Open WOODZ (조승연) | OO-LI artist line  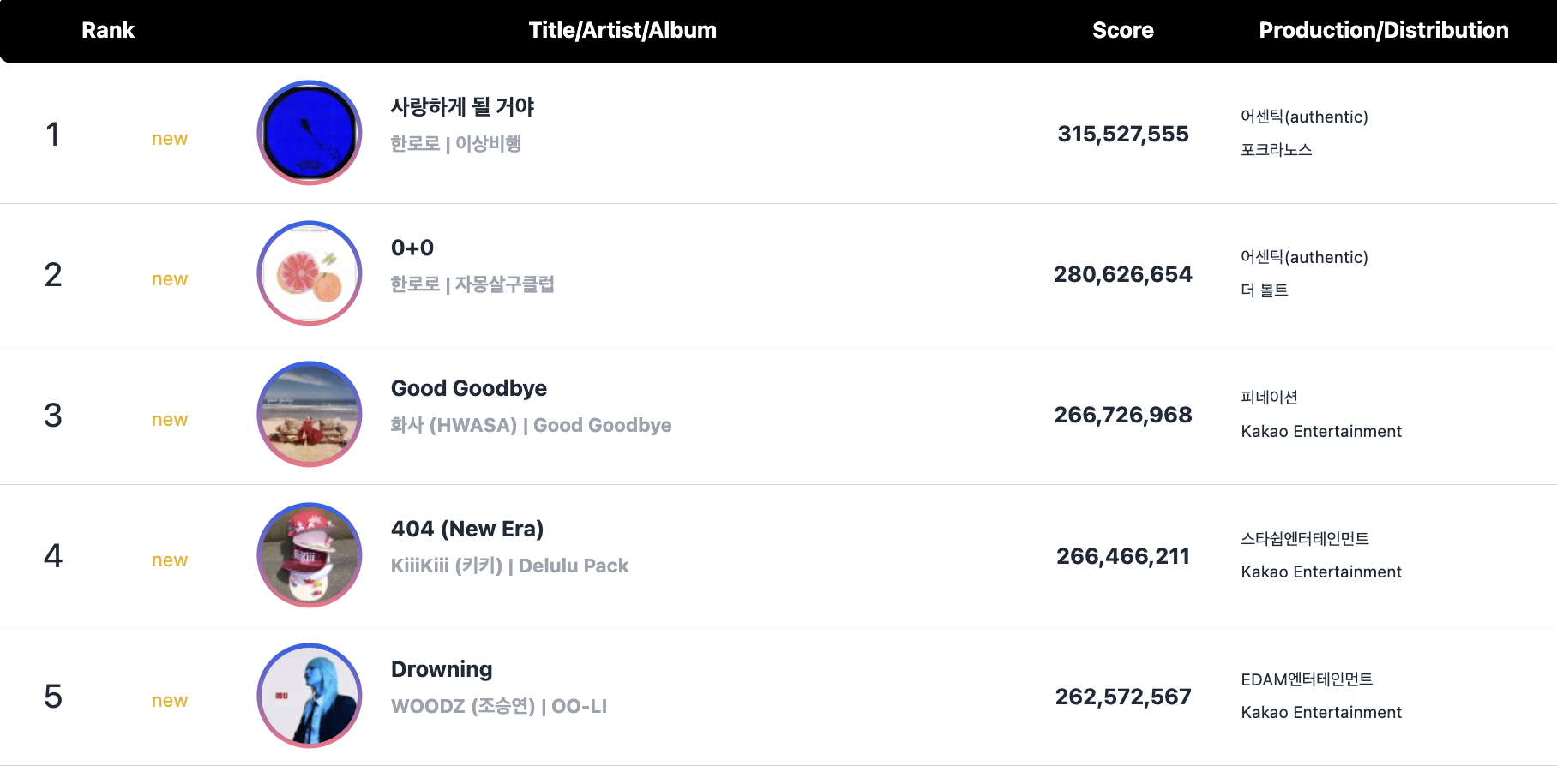[499, 706]
